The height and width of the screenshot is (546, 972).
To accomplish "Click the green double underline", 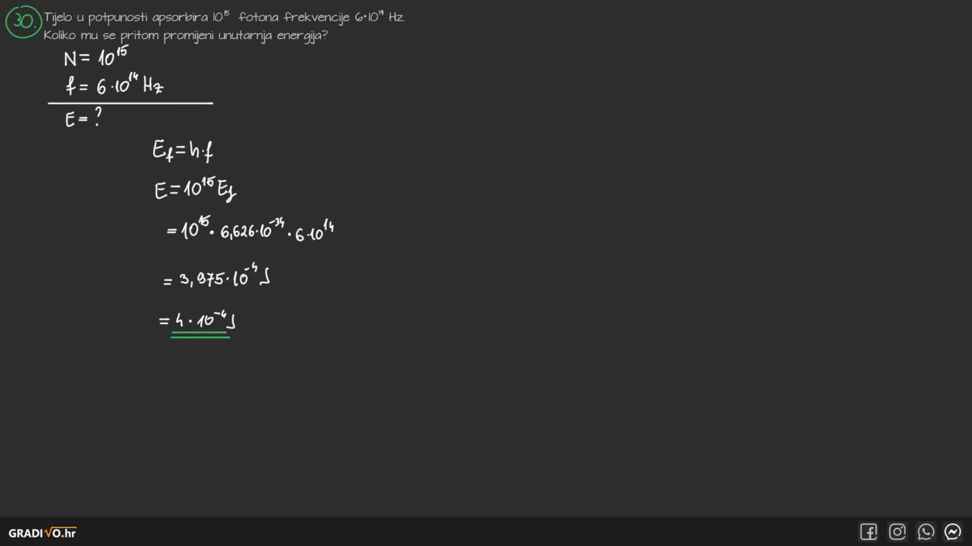I will coord(200,335).
